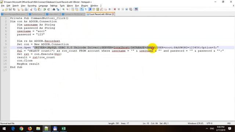Click the Replace toolbar icon

pyautogui.click(x=58, y=9)
